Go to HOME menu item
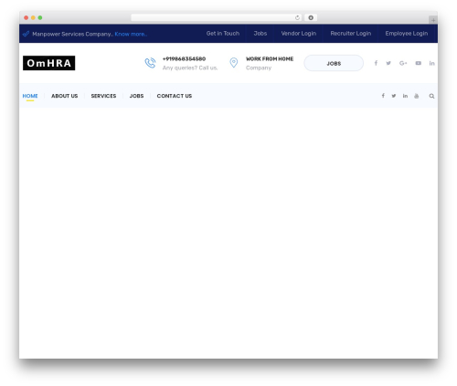This screenshot has width=457, height=386. (x=30, y=96)
